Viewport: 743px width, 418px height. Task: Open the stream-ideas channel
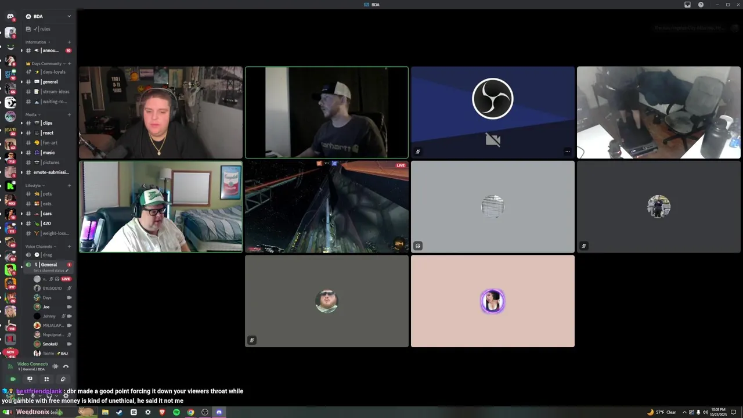[48, 92]
